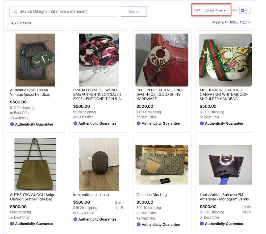The image size is (266, 234).
Task: Click the red Fendi bag photo
Action: pos(162,60)
